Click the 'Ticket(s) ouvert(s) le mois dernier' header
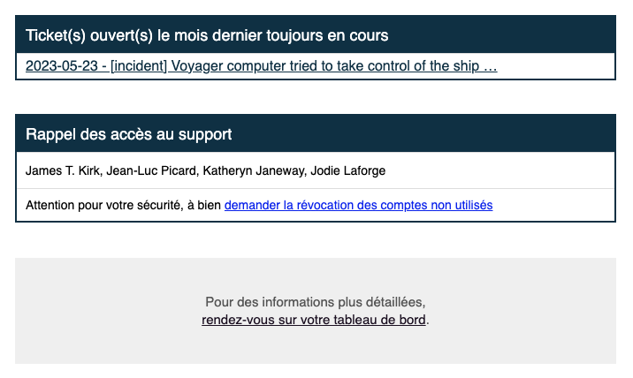Screen dimensions: 633x378 click(x=207, y=35)
